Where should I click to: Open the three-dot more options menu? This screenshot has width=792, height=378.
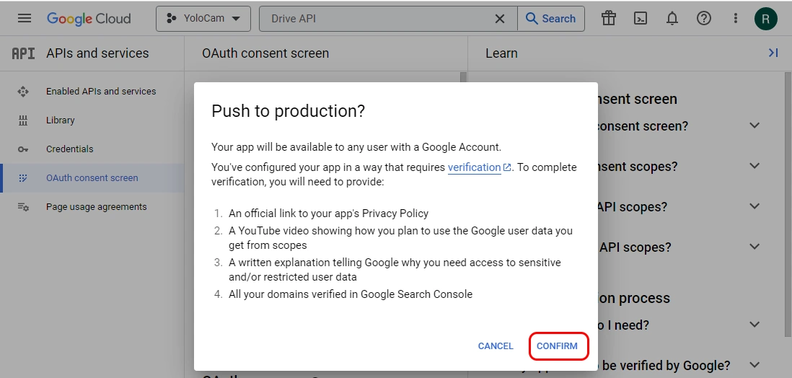click(736, 19)
